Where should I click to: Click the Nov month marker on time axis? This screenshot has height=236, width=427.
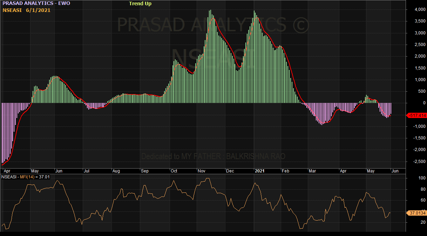201,171
